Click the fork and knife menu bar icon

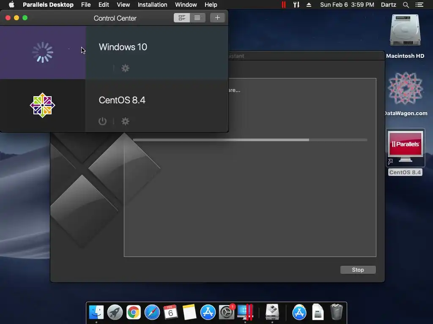296,5
